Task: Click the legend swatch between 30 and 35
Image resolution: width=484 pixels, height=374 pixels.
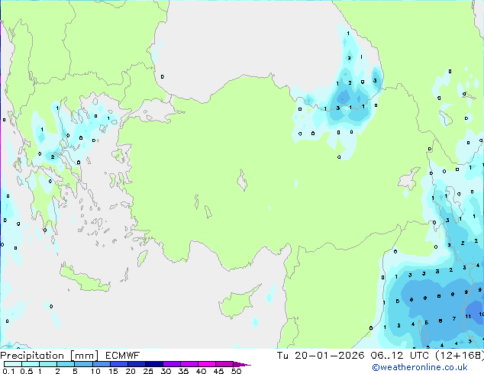Action: pyautogui.click(x=172, y=364)
